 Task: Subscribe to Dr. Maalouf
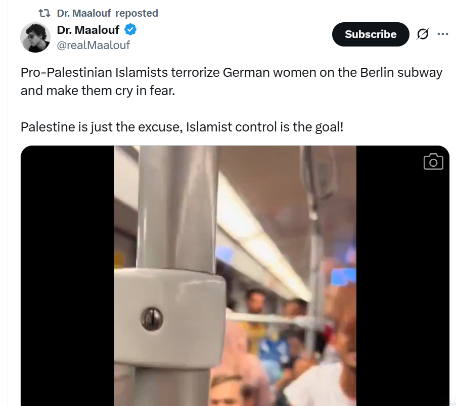tap(371, 34)
